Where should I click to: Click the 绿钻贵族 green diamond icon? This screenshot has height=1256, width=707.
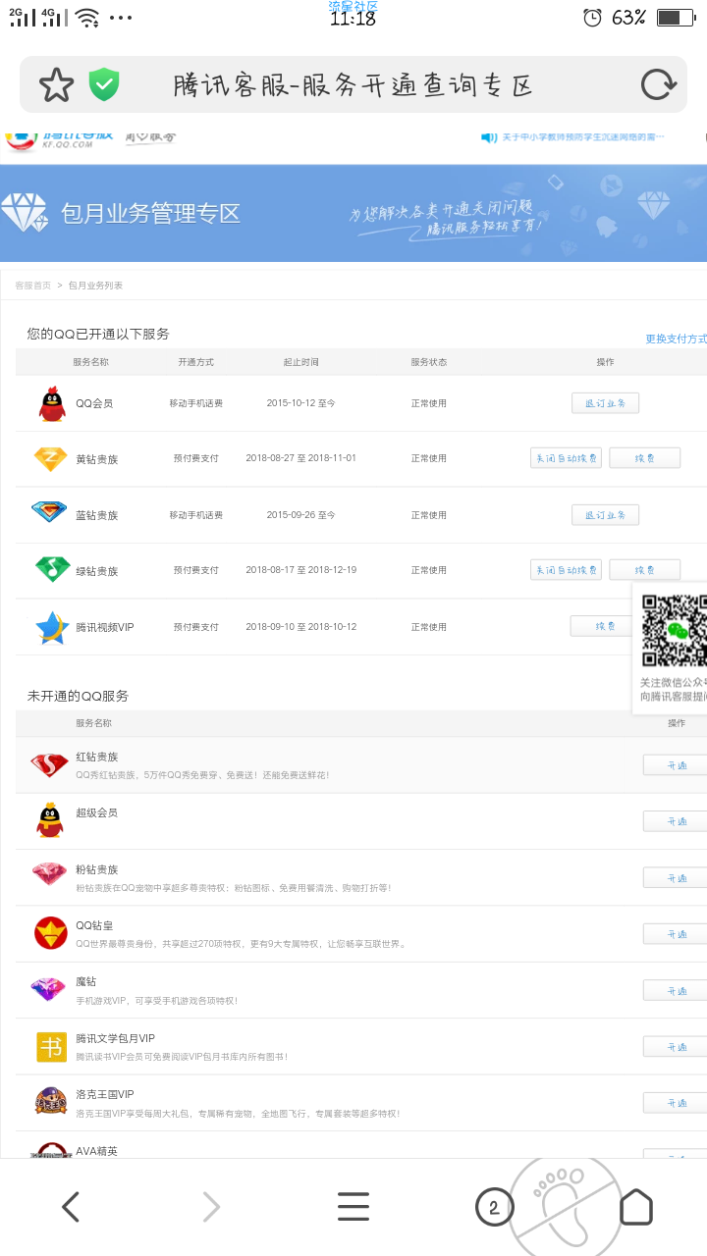(x=51, y=569)
